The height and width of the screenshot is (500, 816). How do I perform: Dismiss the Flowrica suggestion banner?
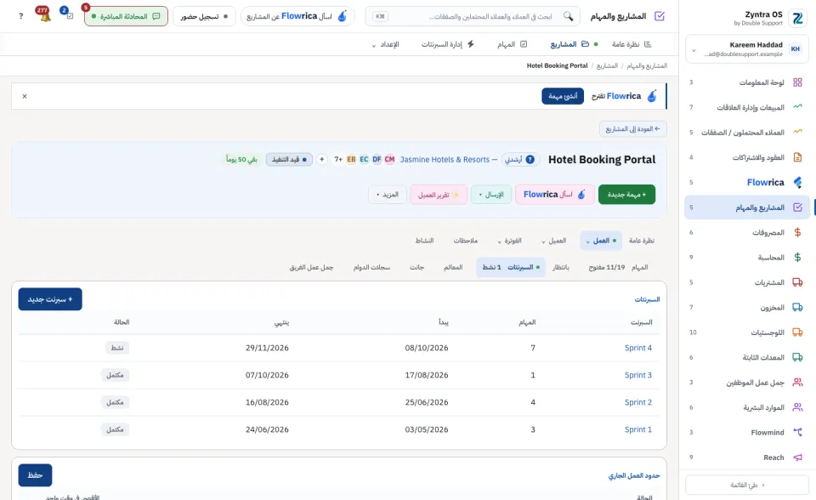25,96
